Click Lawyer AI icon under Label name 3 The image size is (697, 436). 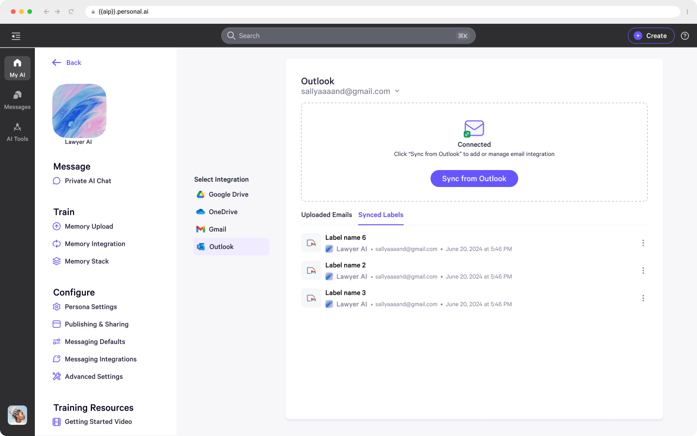pyautogui.click(x=329, y=304)
